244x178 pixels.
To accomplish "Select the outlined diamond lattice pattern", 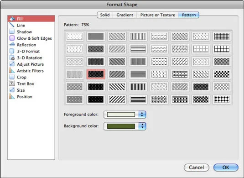I will (222, 87).
